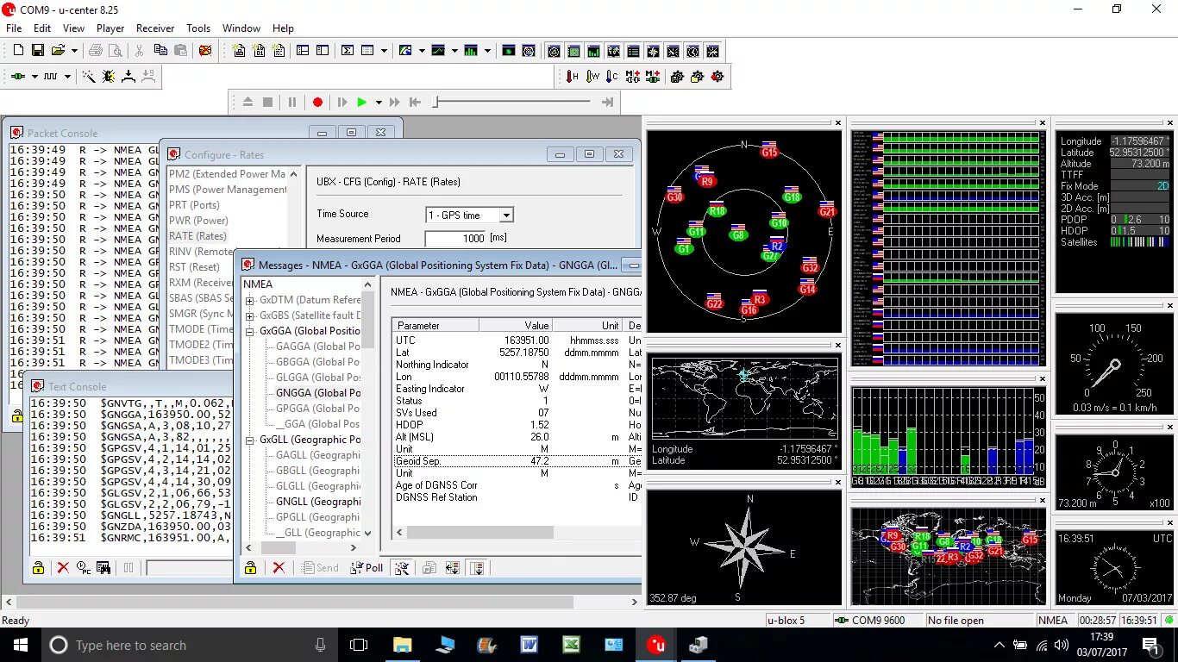Open the baudrate dropdown arrow
The height and width of the screenshot is (662, 1178).
[67, 77]
